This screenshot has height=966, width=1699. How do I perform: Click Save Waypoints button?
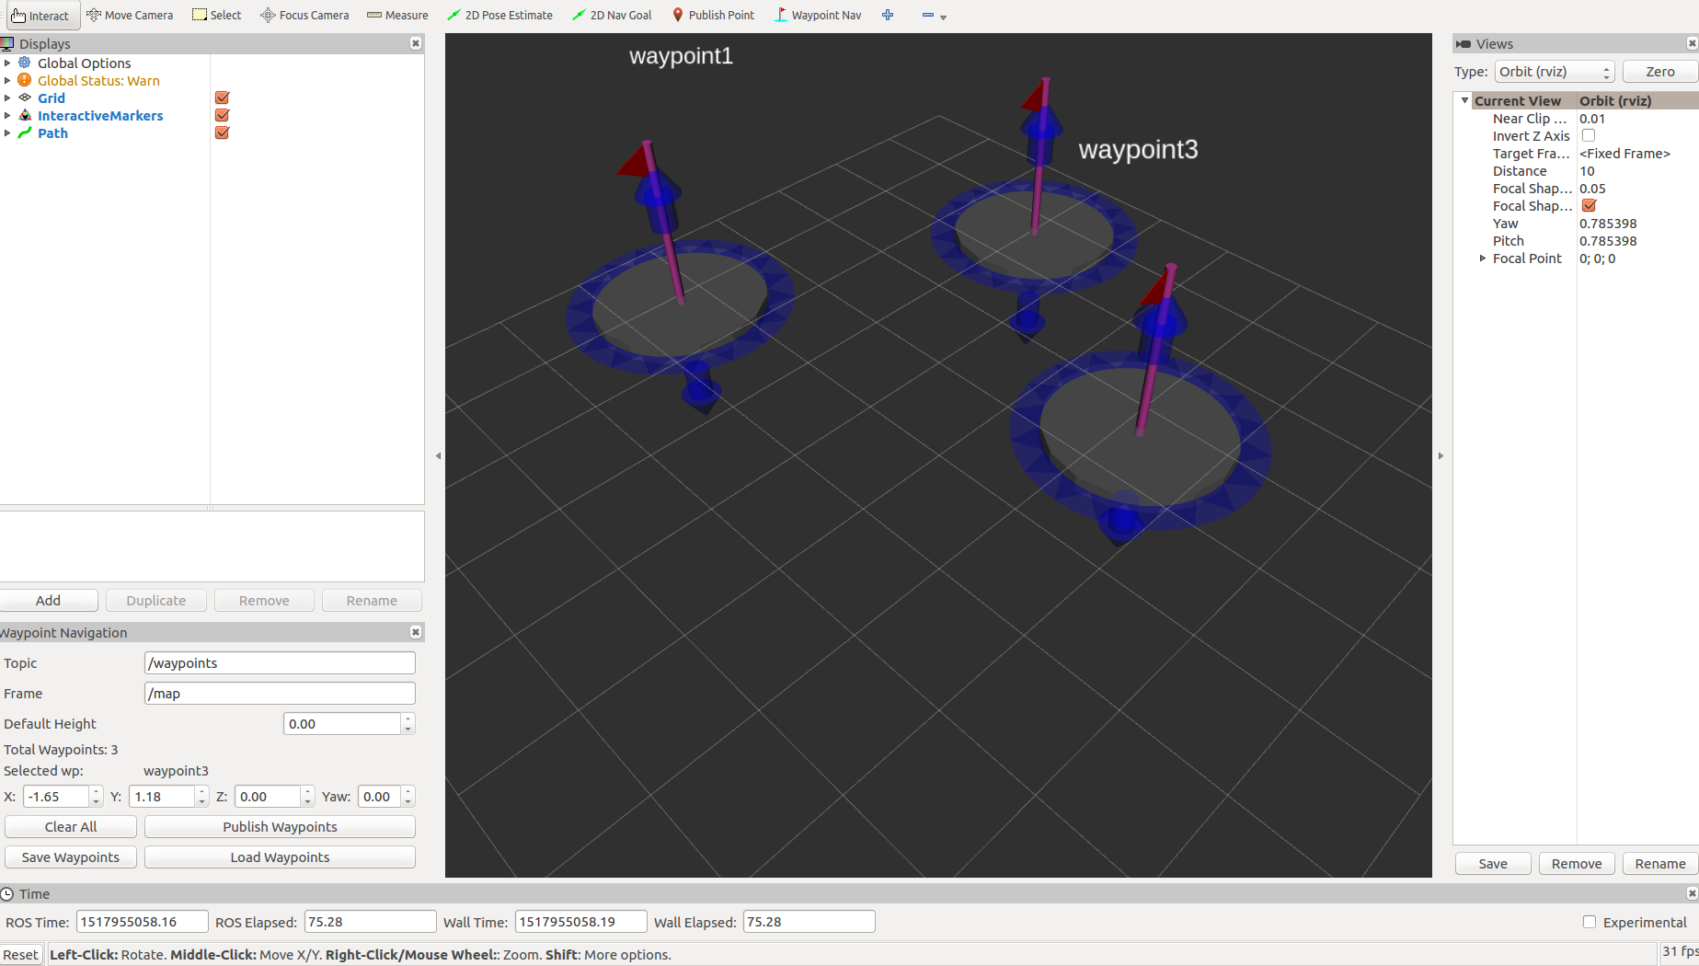pyautogui.click(x=71, y=857)
